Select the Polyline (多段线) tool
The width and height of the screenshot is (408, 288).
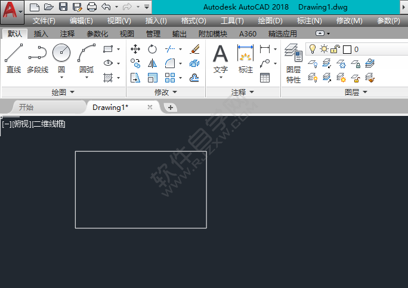(x=38, y=58)
